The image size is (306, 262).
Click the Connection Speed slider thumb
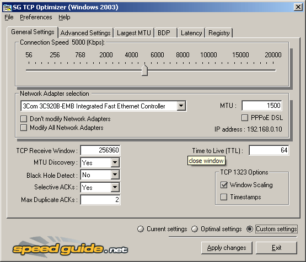point(144,70)
